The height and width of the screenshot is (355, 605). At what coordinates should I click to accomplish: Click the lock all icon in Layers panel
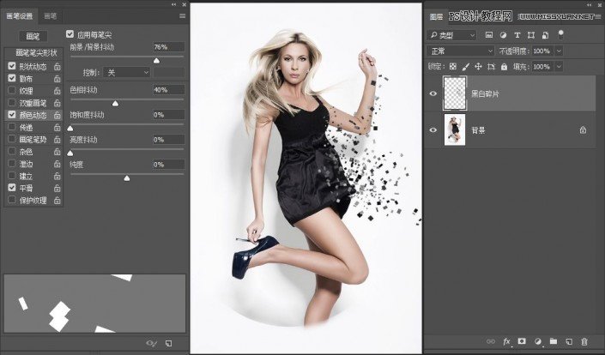pyautogui.click(x=506, y=66)
